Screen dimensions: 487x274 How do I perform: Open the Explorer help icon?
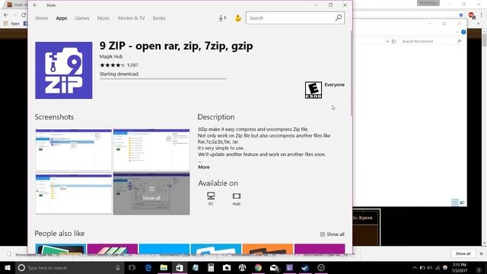(463, 32)
